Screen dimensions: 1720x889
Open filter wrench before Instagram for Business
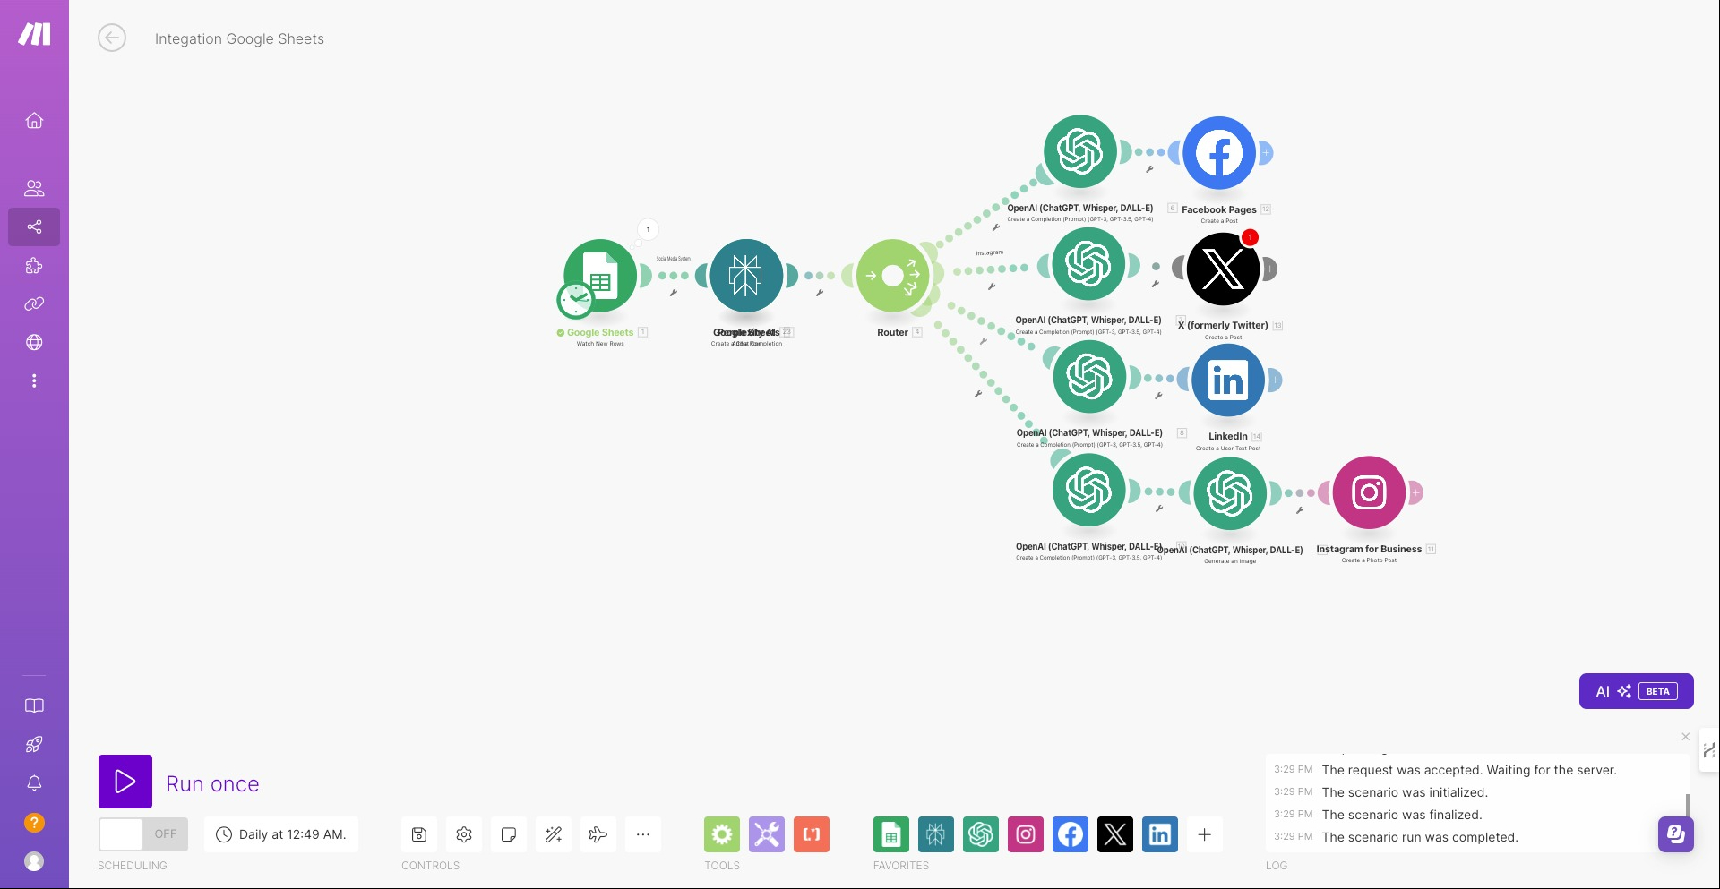(1300, 510)
